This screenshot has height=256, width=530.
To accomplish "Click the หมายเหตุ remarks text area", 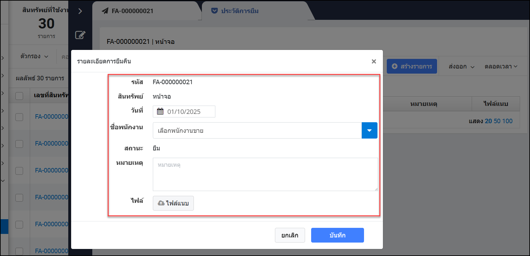I will (x=265, y=174).
